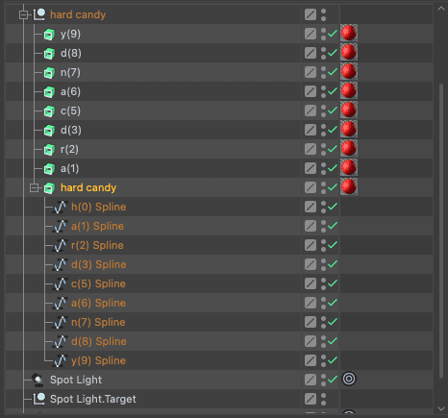This screenshot has height=418, width=448.
Task: Click the layer box for c(5) extrude
Action: click(x=311, y=111)
